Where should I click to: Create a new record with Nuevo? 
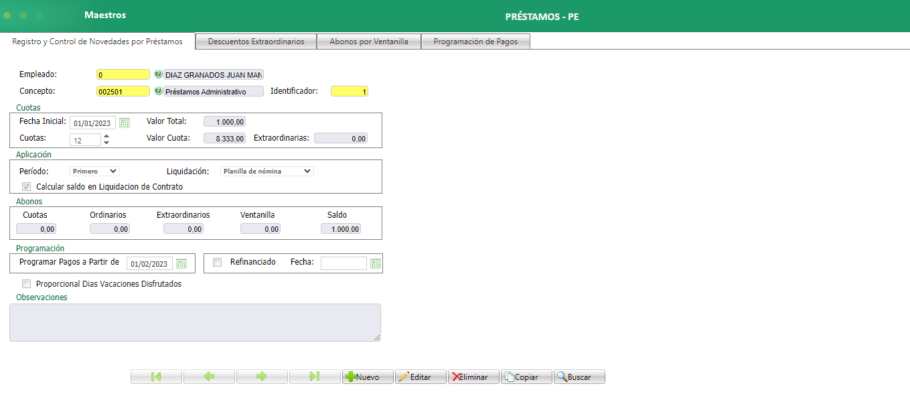(x=367, y=376)
